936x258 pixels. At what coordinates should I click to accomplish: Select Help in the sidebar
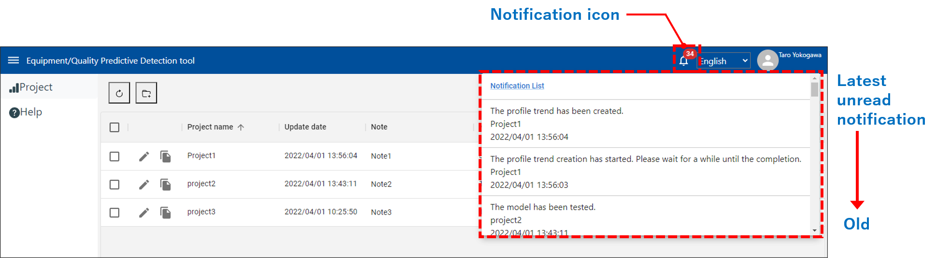(x=49, y=112)
